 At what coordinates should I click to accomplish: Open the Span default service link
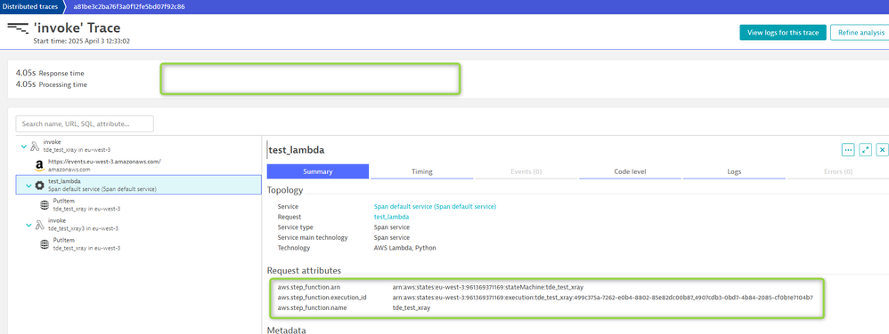click(x=435, y=206)
